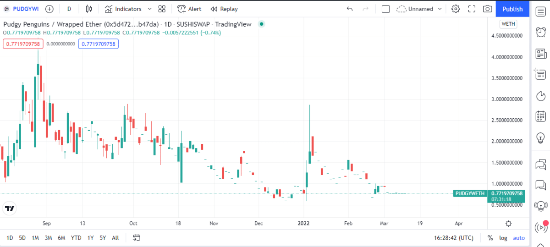Expand the Indicators favorites chevron
This screenshot has height=247, width=550.
(x=149, y=9)
